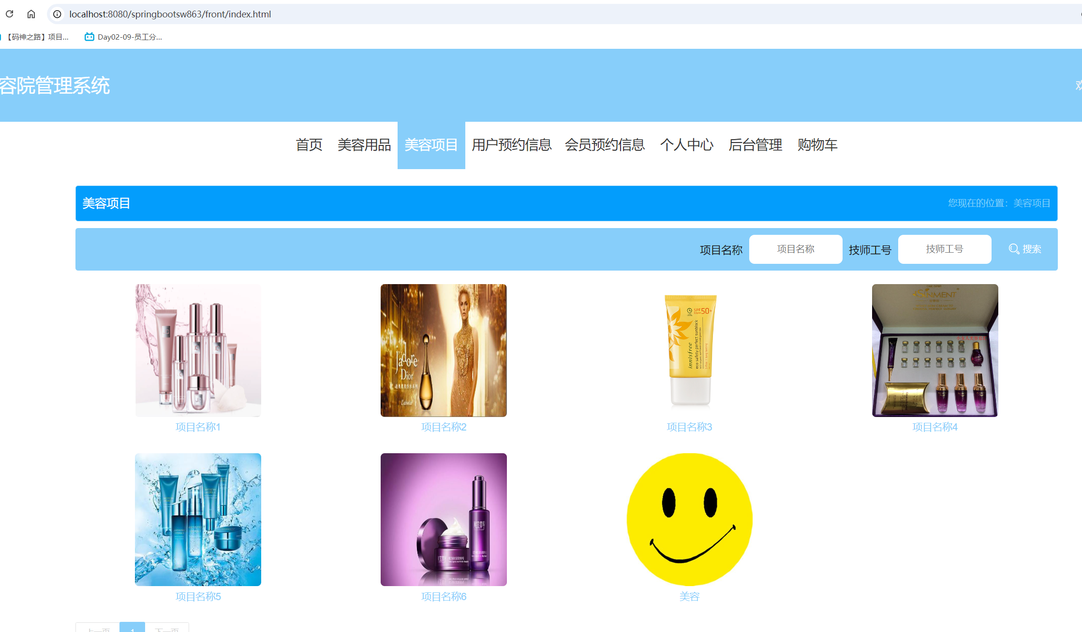The height and width of the screenshot is (632, 1082).
Task: Click the 项目名称3 link
Action: [x=689, y=427]
